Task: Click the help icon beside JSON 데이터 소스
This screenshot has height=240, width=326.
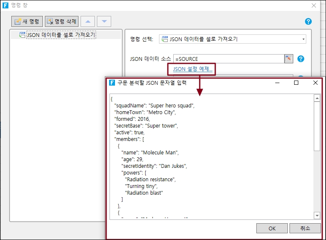Action: (x=300, y=59)
